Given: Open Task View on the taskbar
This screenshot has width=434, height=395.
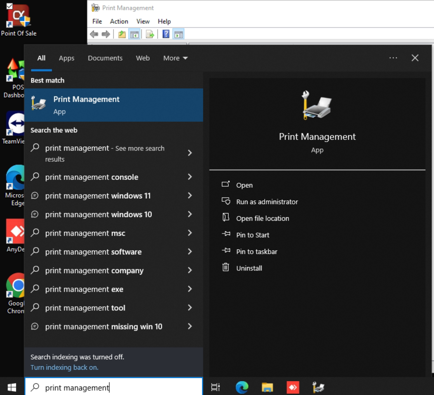Looking at the screenshot, I should [x=215, y=387].
